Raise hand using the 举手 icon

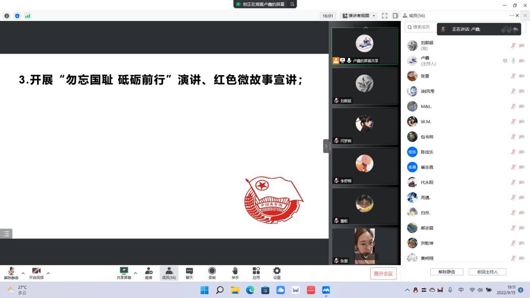pyautogui.click(x=235, y=271)
